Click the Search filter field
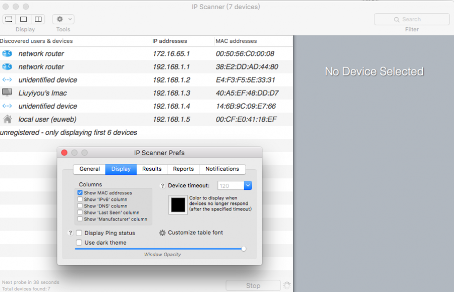Image resolution: width=454 pixels, height=292 pixels. click(x=412, y=19)
